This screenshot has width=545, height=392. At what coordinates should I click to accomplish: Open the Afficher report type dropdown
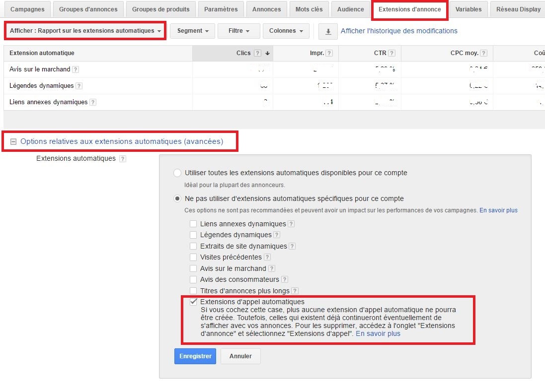click(x=85, y=31)
